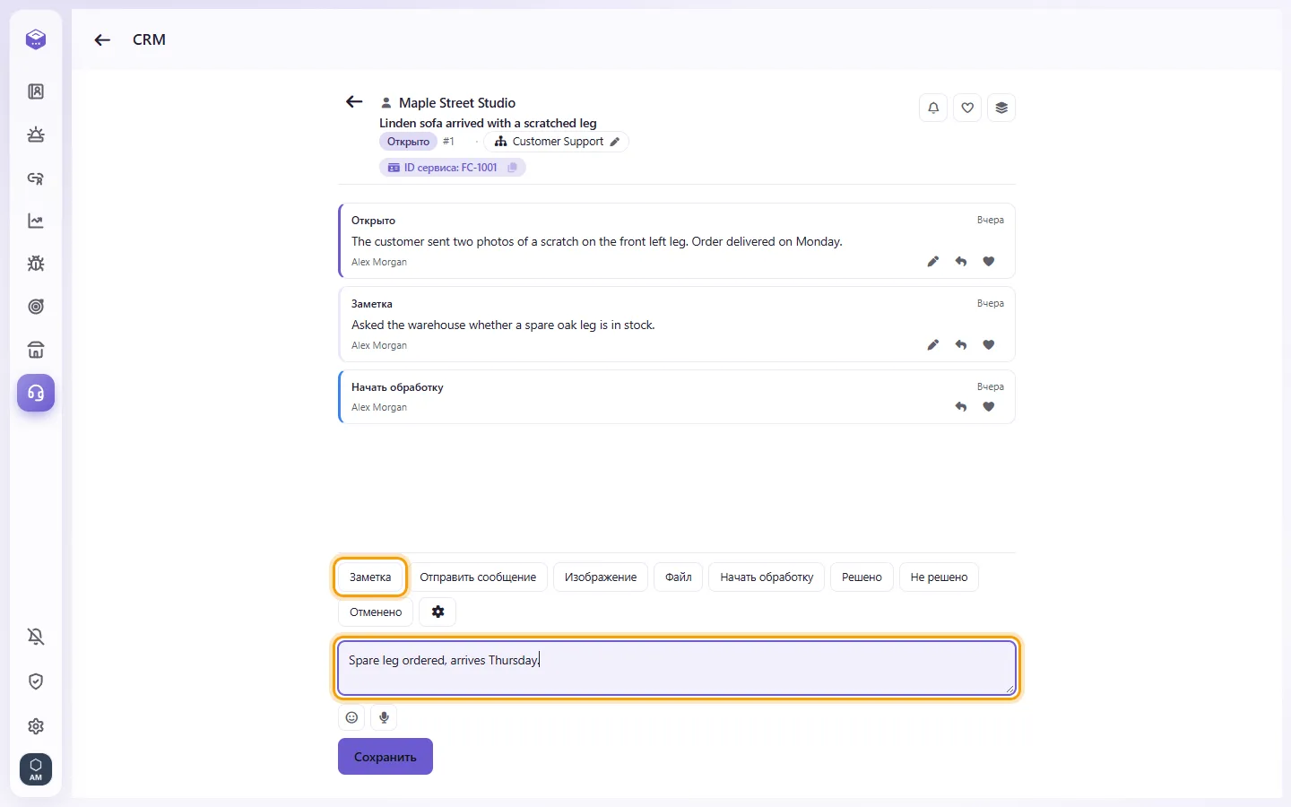This screenshot has height=807, width=1291.
Task: Click the bell icon in the ticket header
Action: click(x=933, y=108)
